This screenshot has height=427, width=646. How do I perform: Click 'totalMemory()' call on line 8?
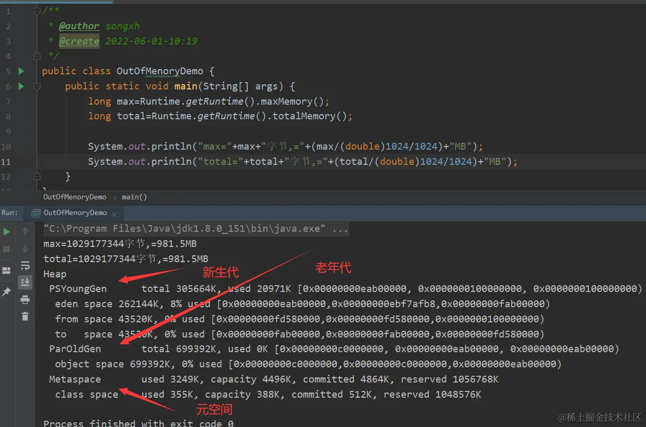pyautogui.click(x=310, y=116)
